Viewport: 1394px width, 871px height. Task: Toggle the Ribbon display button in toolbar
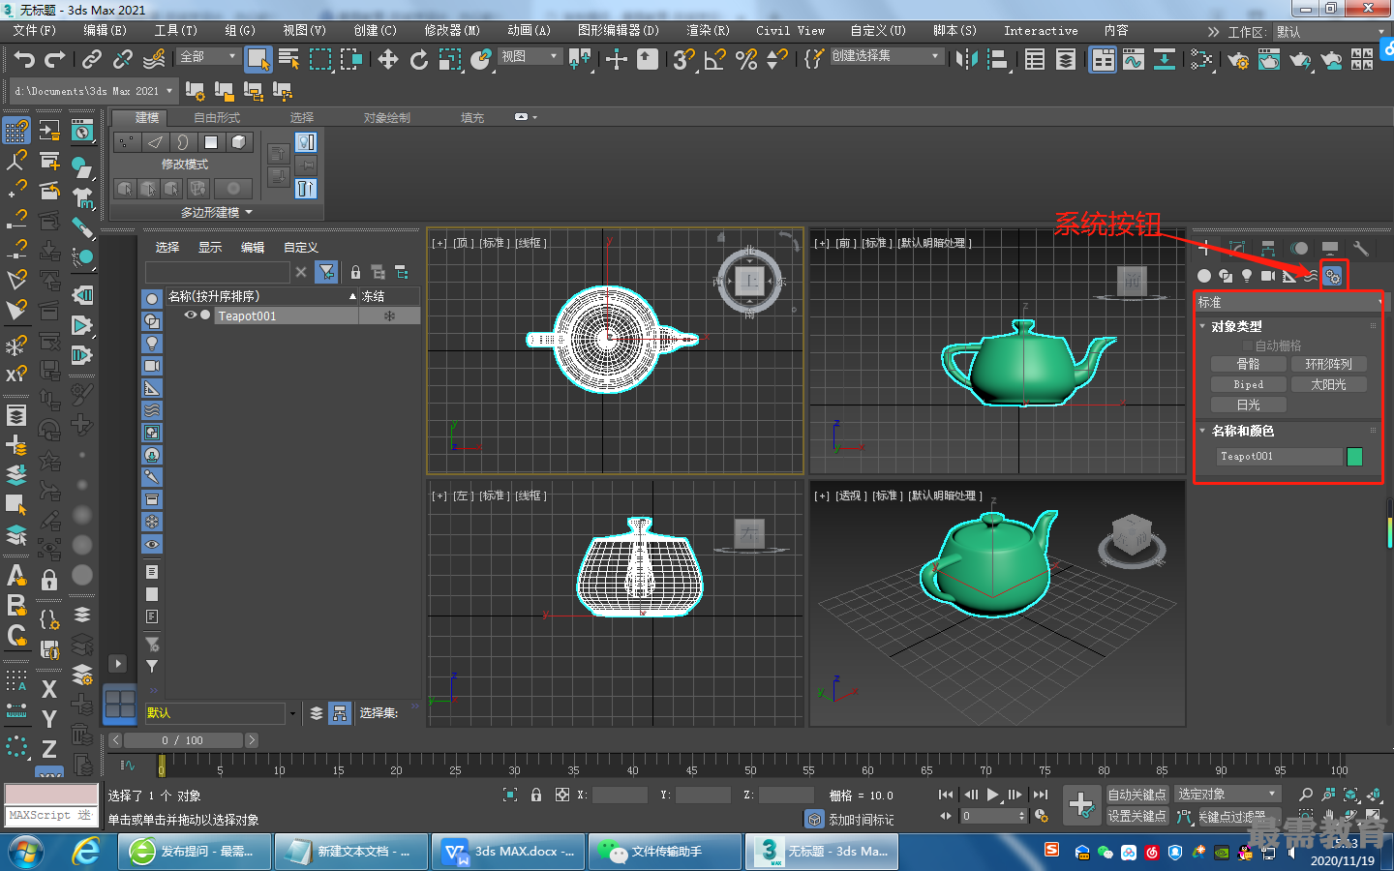click(1103, 60)
